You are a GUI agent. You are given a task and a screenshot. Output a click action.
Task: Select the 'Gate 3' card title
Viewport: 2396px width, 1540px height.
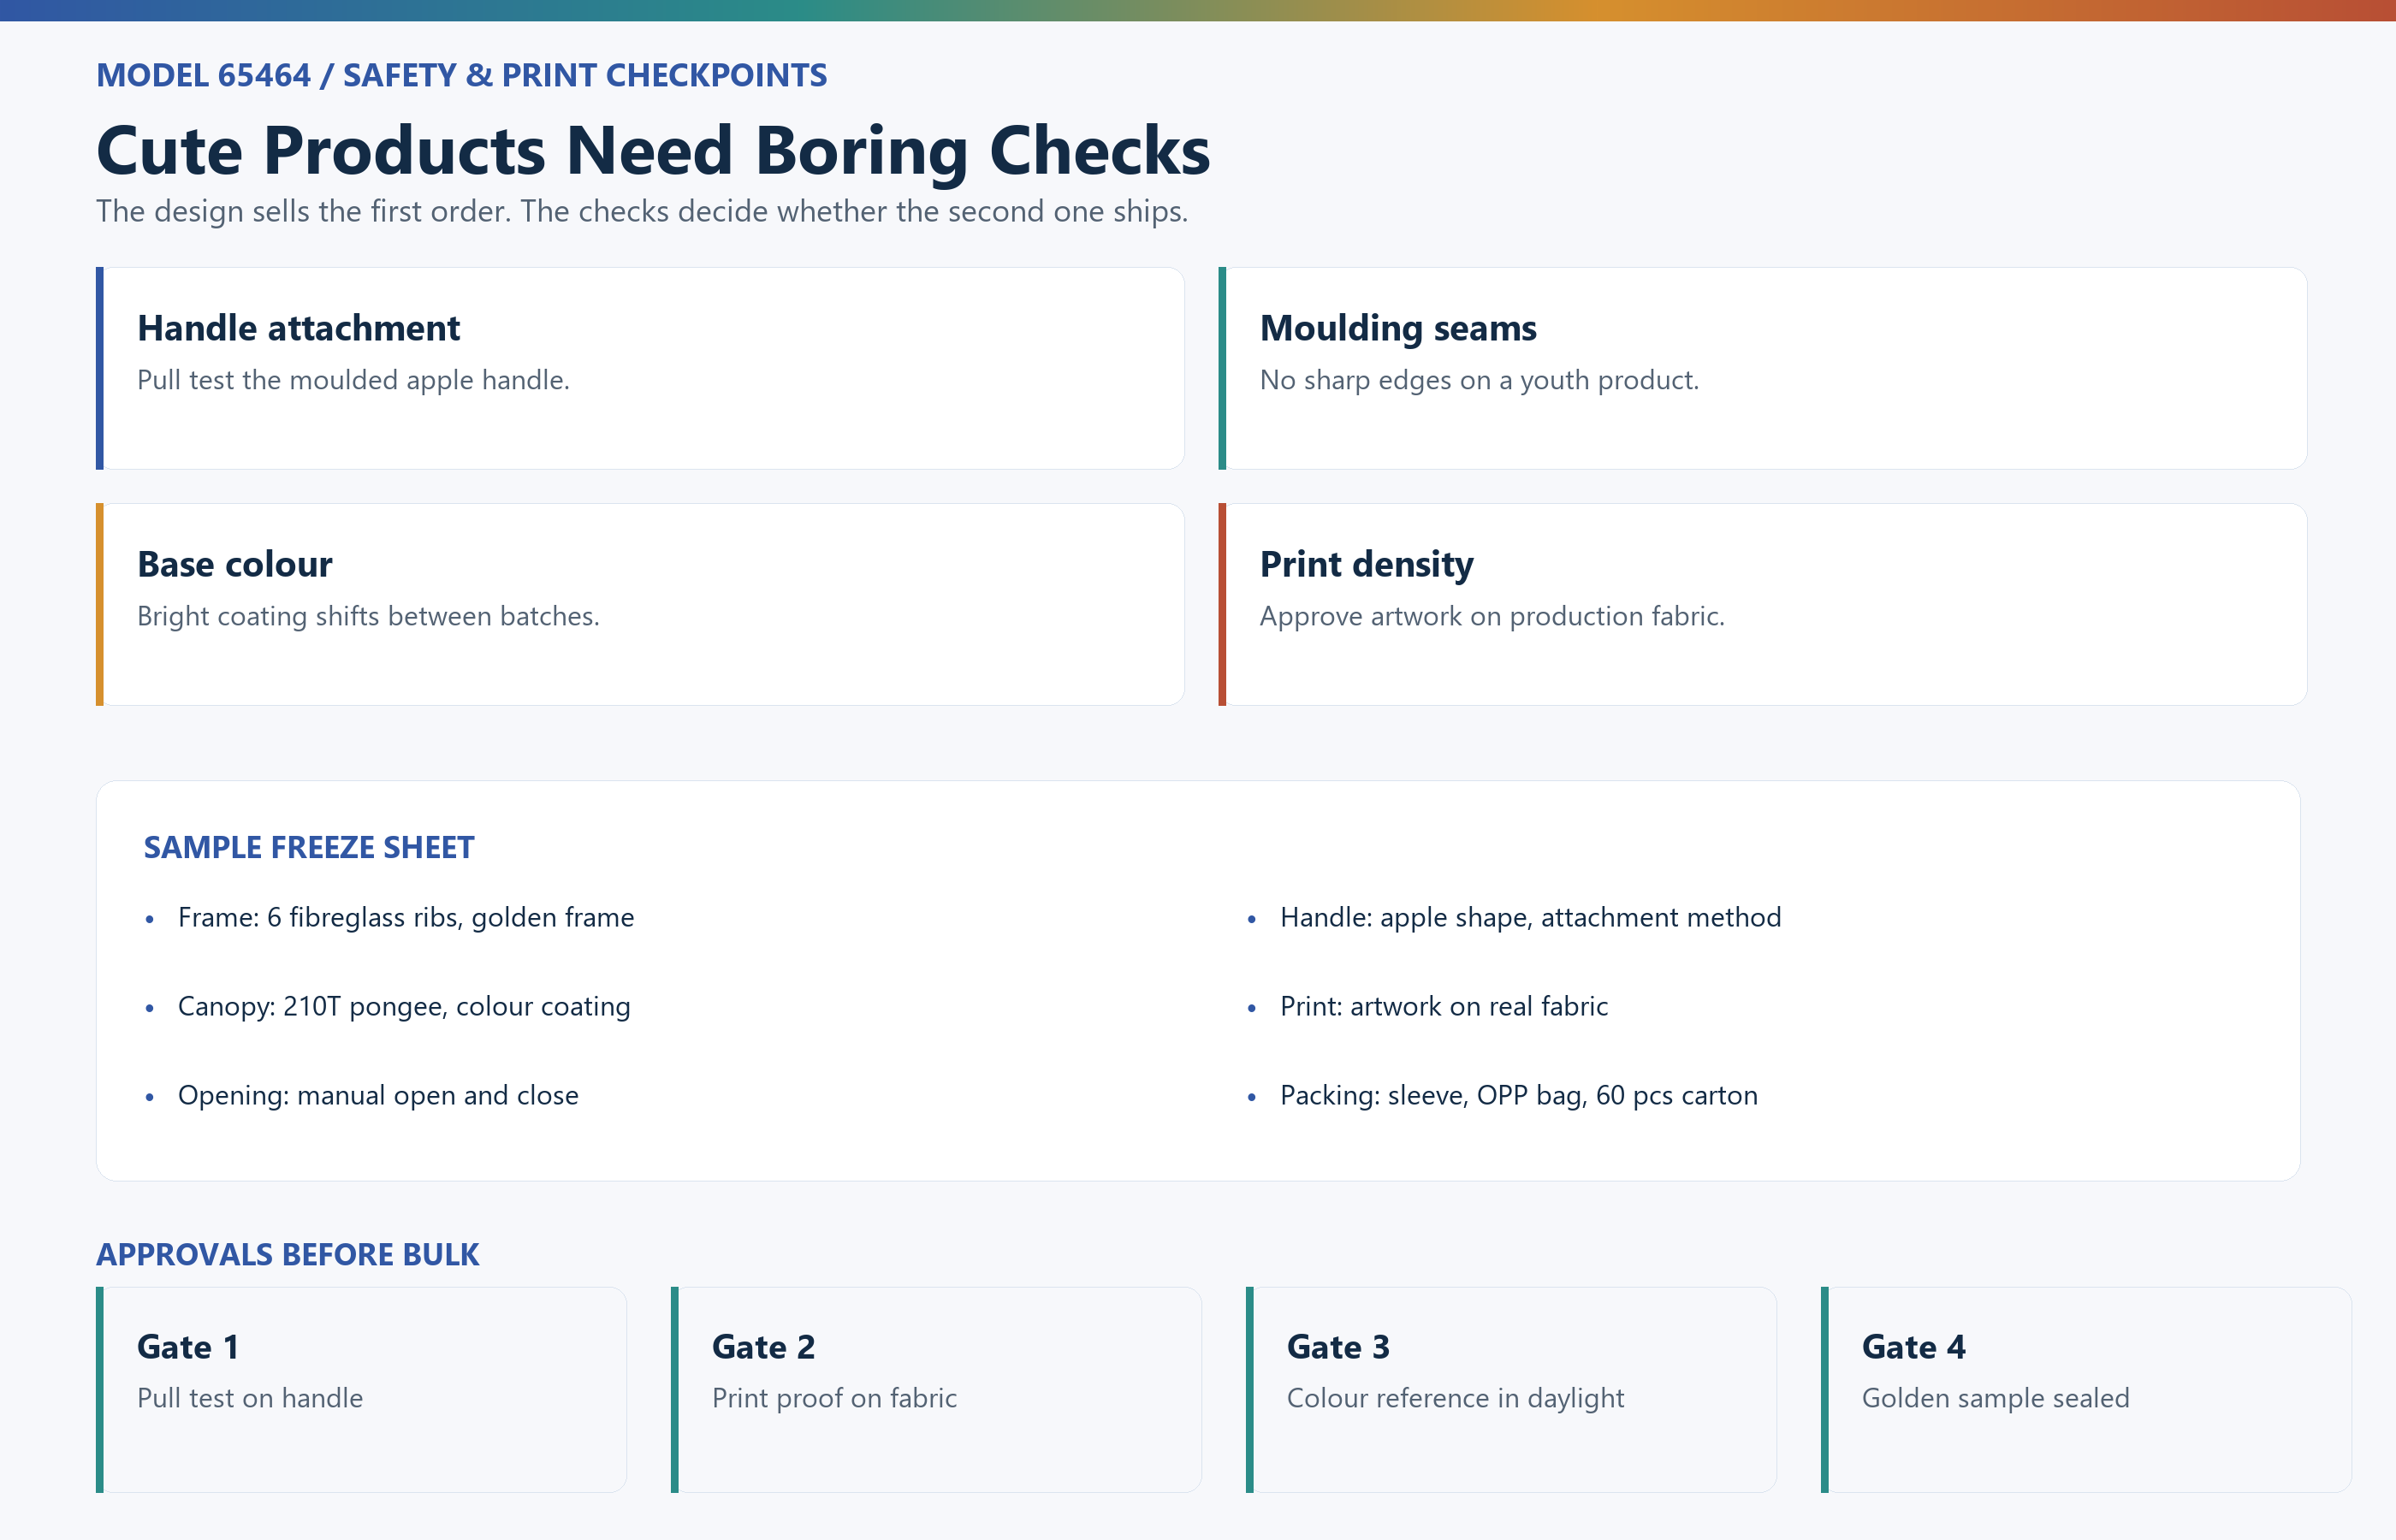point(1338,1347)
